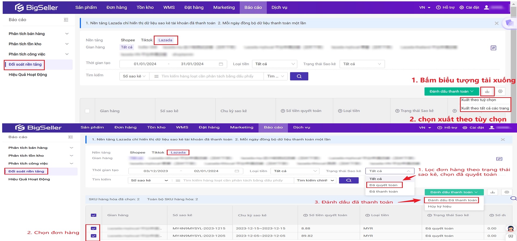The width and height of the screenshot is (517, 241).
Task: Tick the unchecked select-all table header checkbox
Action: 87,111
